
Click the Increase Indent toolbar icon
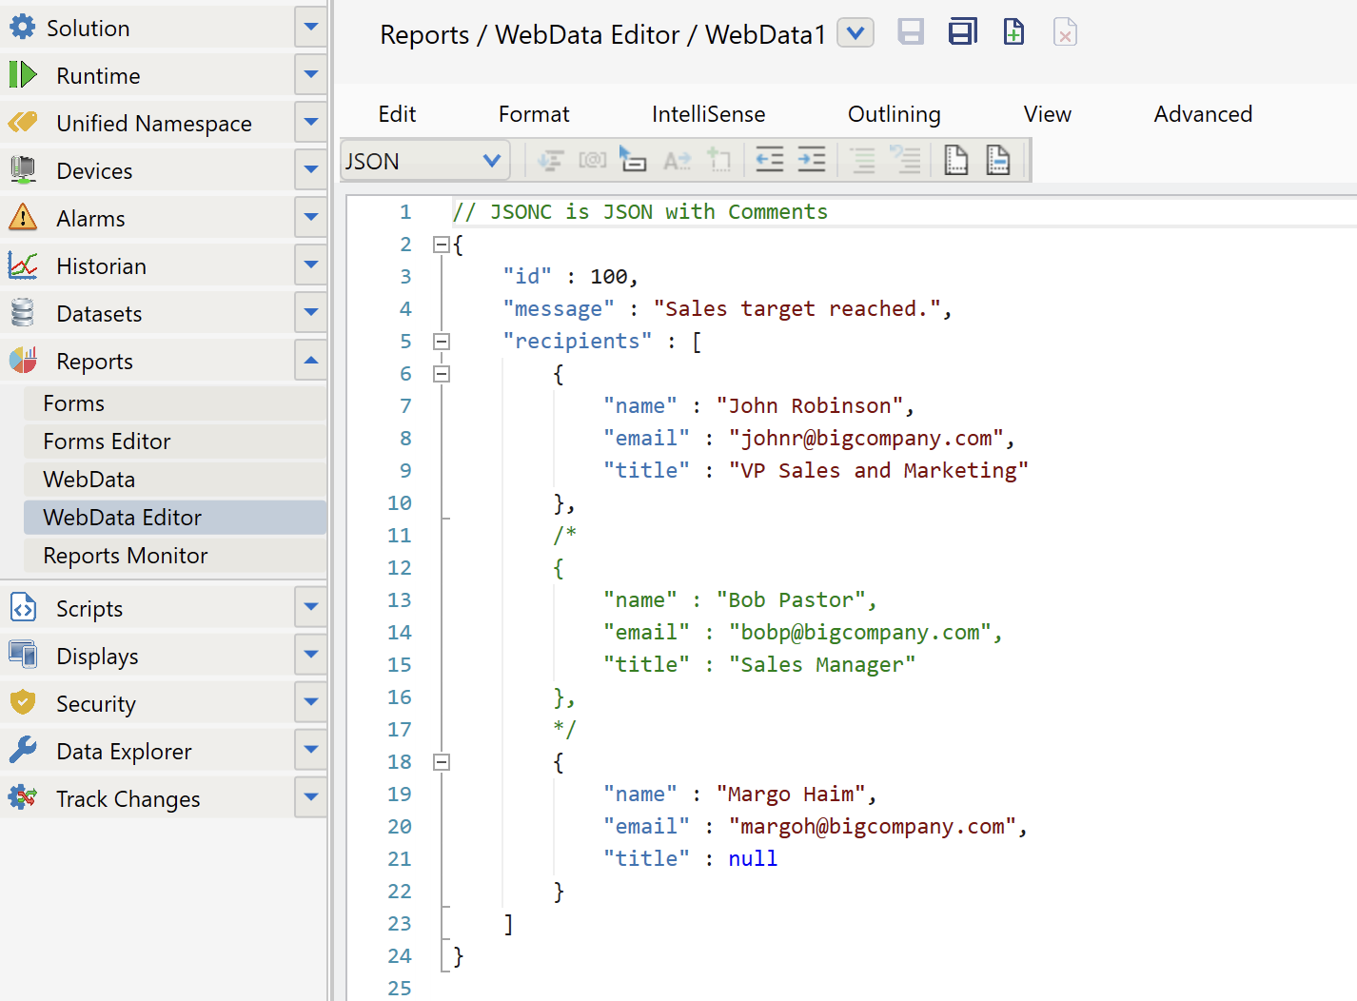[x=811, y=160]
